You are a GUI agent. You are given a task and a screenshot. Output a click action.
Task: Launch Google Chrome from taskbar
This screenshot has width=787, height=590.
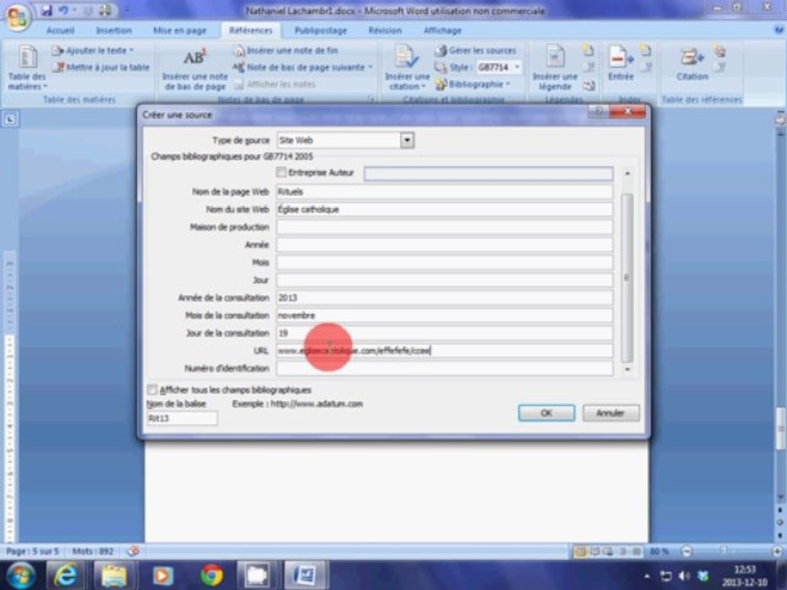(212, 575)
